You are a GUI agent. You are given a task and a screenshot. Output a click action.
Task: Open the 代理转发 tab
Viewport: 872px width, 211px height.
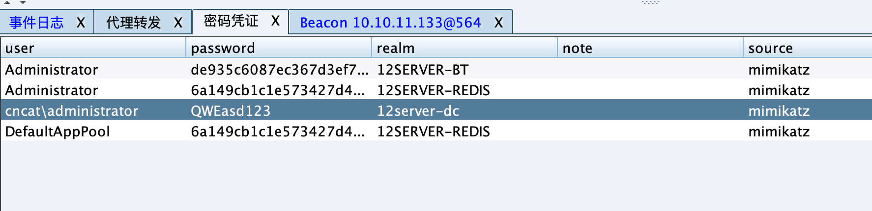(x=134, y=23)
